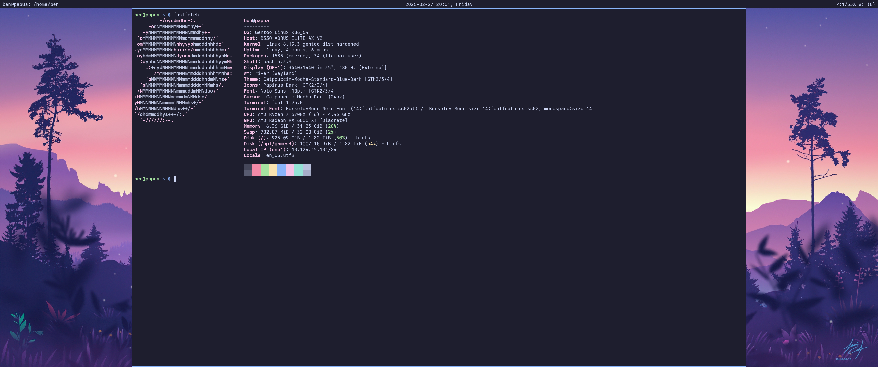Click the GPU: AMD Radeon RX 6800 XT line
The image size is (878, 367).
pos(295,121)
